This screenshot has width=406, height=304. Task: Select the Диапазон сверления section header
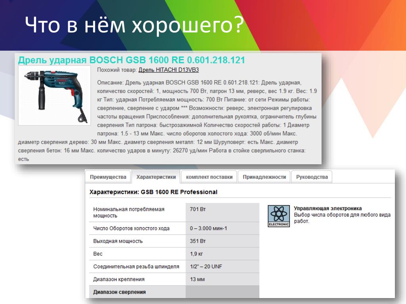119,292
